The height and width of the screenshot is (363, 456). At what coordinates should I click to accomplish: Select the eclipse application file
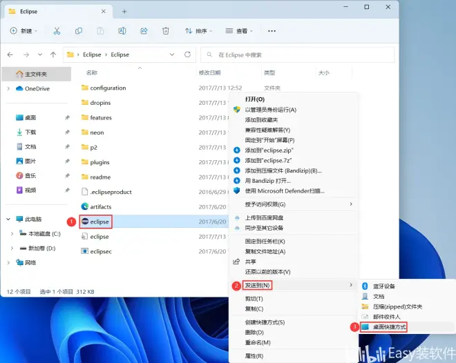point(99,222)
